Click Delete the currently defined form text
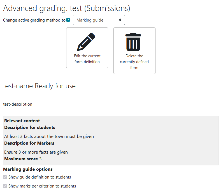The width and height of the screenshot is (223, 192). (x=134, y=62)
